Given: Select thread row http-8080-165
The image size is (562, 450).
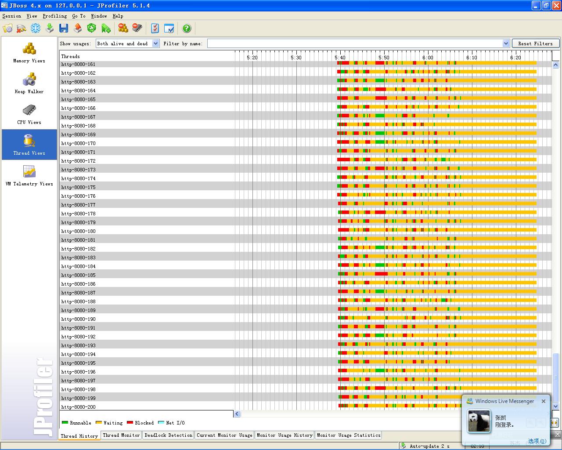Looking at the screenshot, I should (x=305, y=99).
